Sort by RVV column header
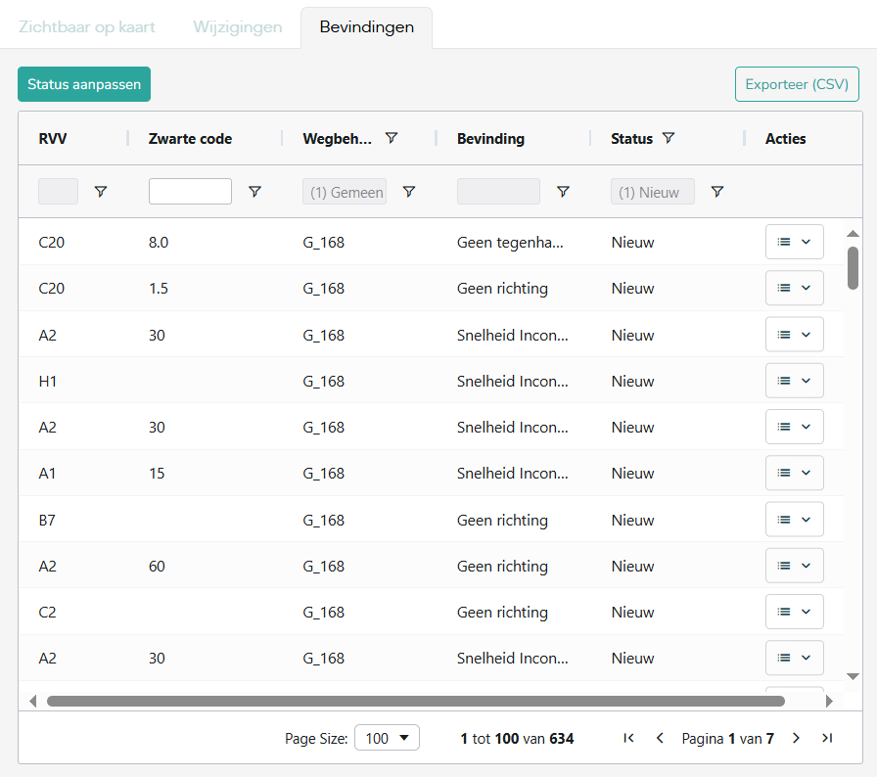Viewport: 877px width, 777px height. pos(53,139)
